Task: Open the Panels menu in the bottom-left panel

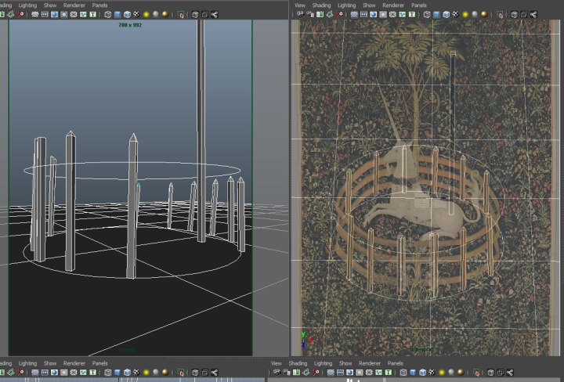Action: click(99, 363)
